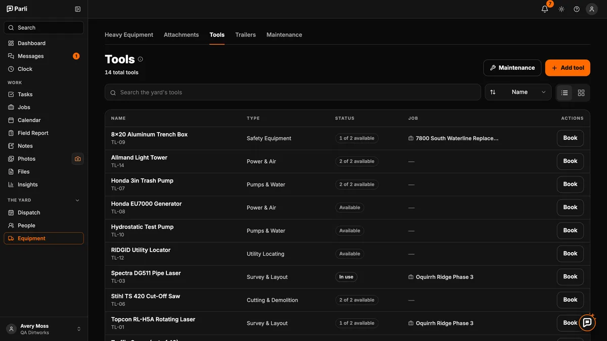Book the Honda EU7000 Generator
This screenshot has height=341, width=607.
pyautogui.click(x=570, y=207)
